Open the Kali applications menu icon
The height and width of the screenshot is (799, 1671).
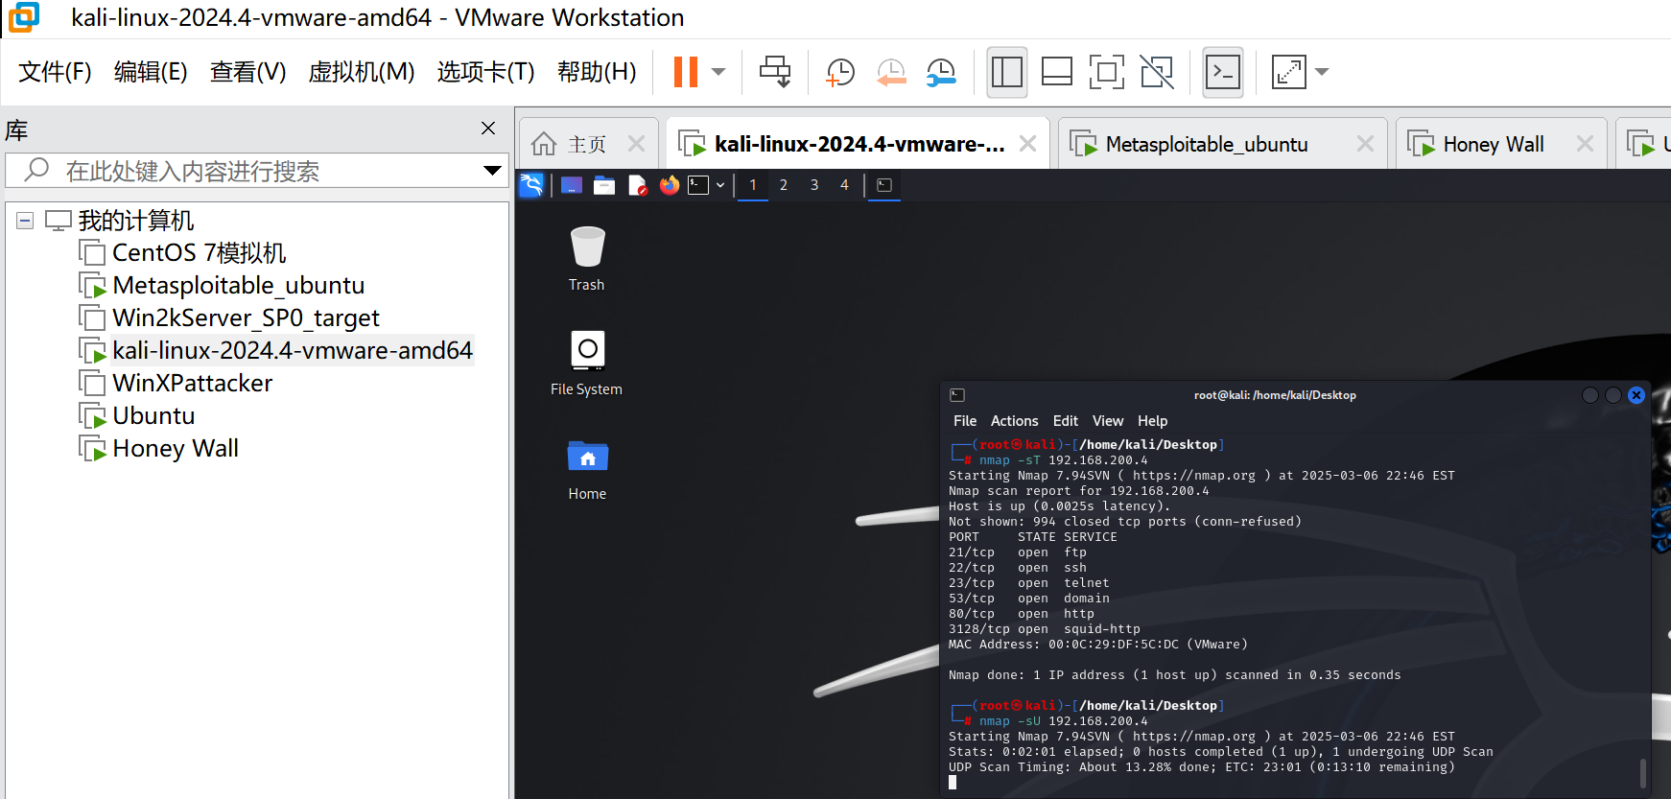[x=531, y=185]
